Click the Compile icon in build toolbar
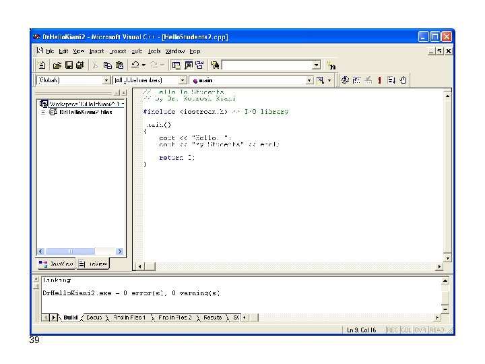 pos(344,80)
